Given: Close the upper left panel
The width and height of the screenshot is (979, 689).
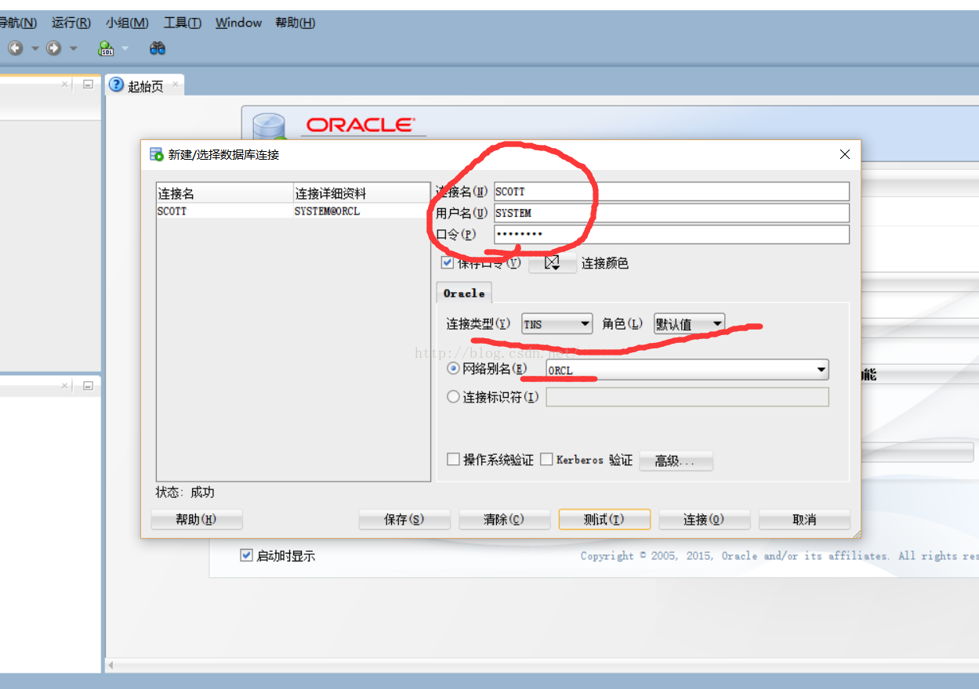Looking at the screenshot, I should 66,85.
